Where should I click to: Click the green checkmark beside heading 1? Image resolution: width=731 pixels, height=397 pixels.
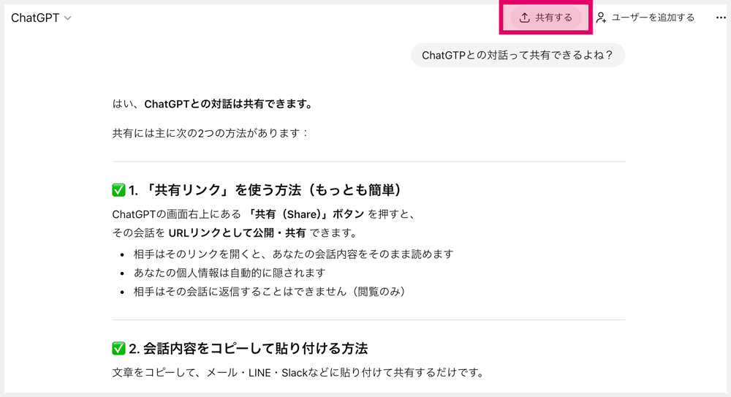pos(118,190)
